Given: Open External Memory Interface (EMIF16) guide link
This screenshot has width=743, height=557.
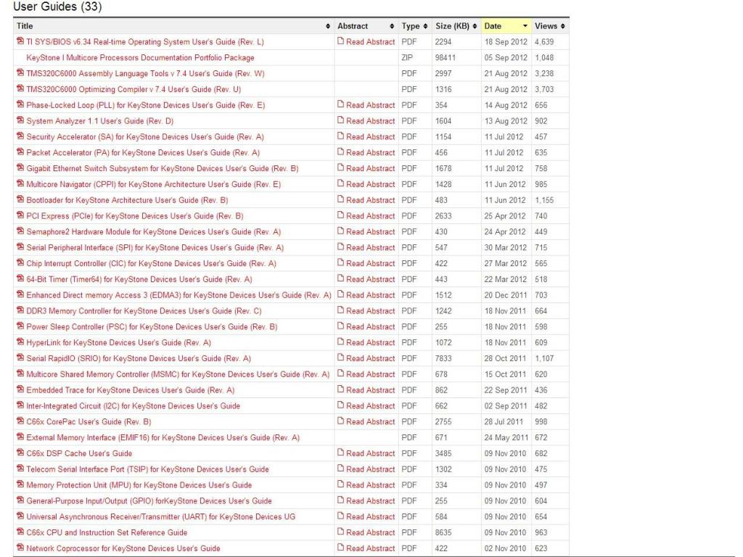Looking at the screenshot, I should coord(163,437).
